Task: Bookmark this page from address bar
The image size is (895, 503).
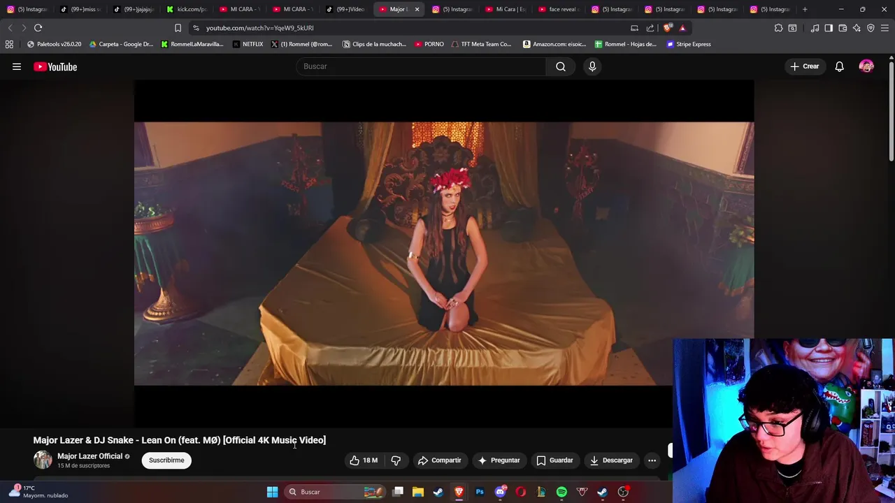Action: point(178,28)
